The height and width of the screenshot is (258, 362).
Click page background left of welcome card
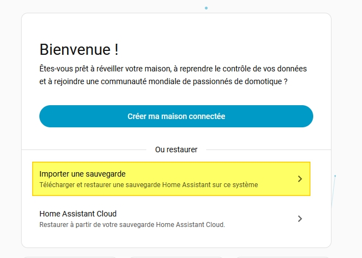(10, 127)
